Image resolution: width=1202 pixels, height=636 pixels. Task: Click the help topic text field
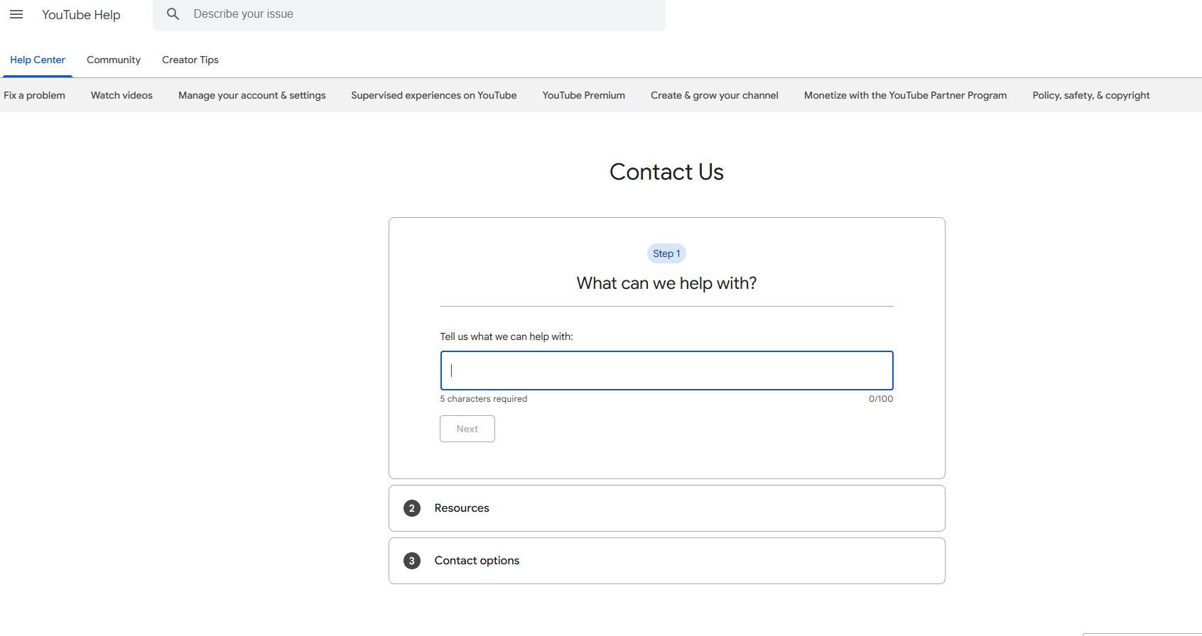666,371
